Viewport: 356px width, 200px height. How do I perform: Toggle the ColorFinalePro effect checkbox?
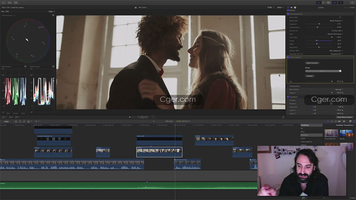pyautogui.click(x=288, y=57)
